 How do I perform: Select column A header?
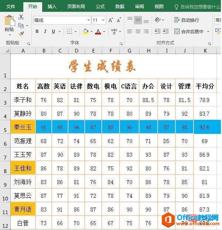[x=23, y=51]
